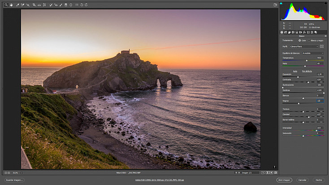The width and height of the screenshot is (329, 185).
Task: Choose the Spot Removal tool
Action: tap(51, 5)
